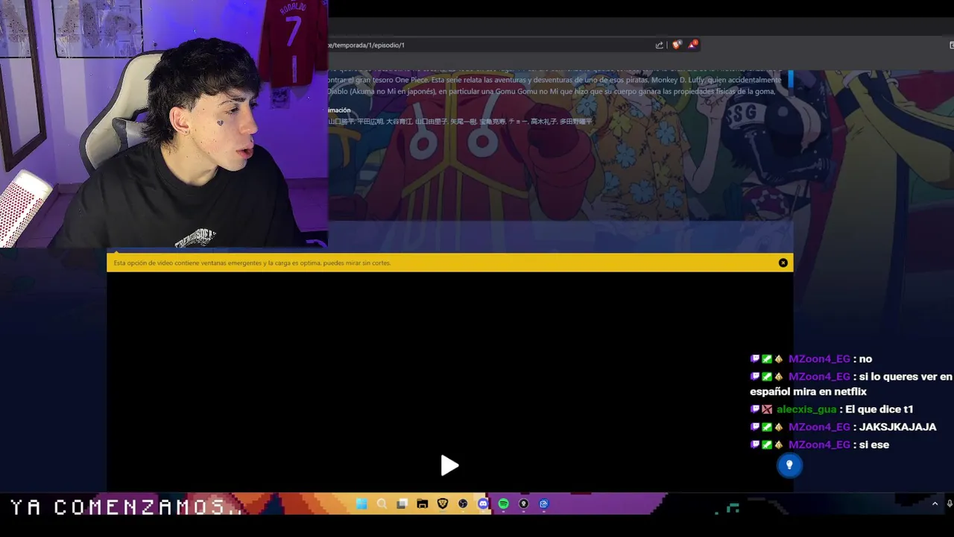Screen dimensions: 954x537
Task: Open Task View on the taskbar
Action: pos(402,504)
